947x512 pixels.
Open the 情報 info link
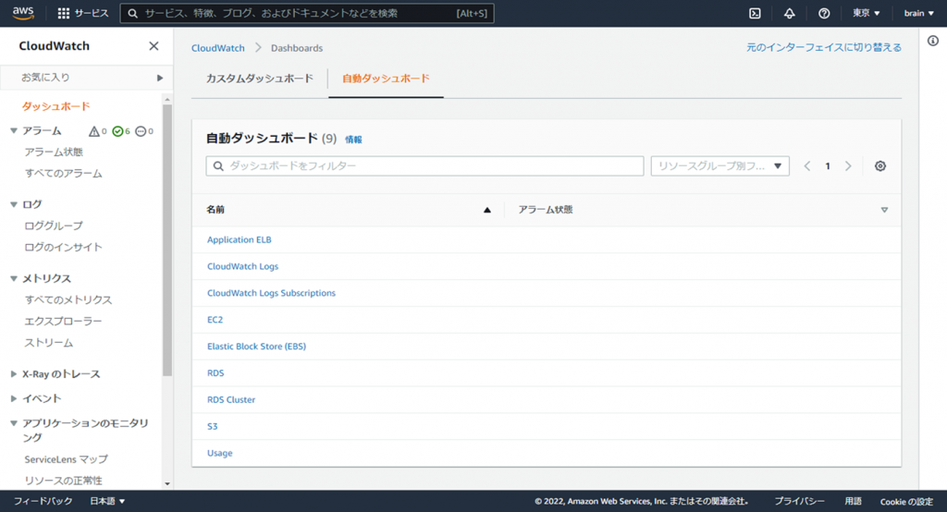pos(353,140)
